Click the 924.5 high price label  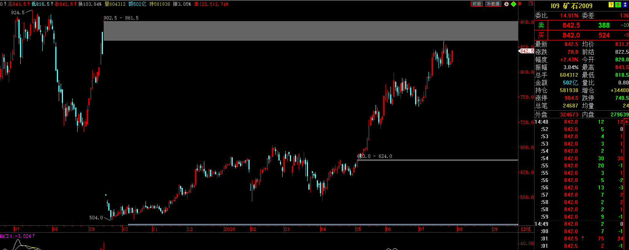click(18, 13)
